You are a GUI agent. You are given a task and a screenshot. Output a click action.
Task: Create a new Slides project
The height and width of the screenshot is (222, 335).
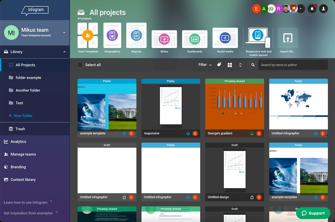[x=164, y=39]
